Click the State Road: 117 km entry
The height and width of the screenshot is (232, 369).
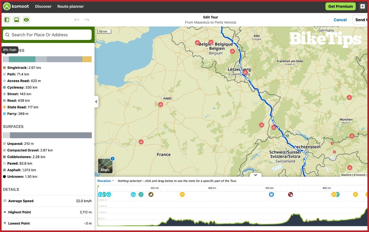21,107
